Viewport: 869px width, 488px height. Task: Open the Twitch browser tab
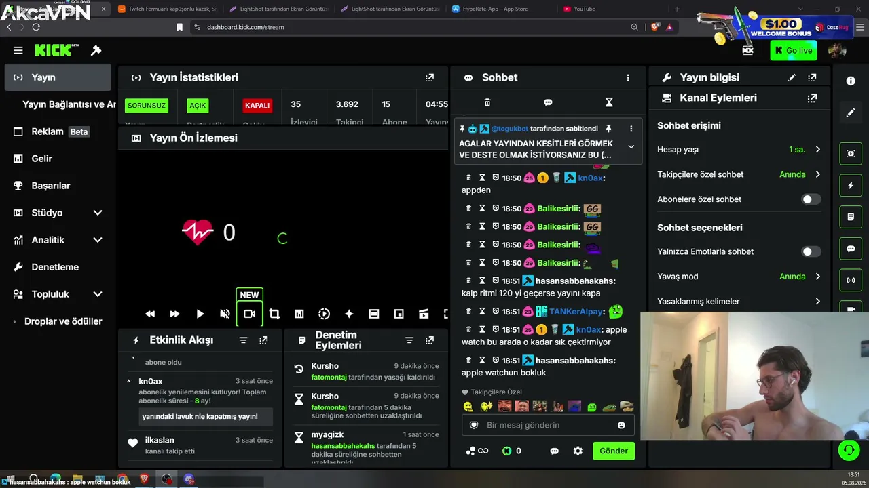(167, 9)
